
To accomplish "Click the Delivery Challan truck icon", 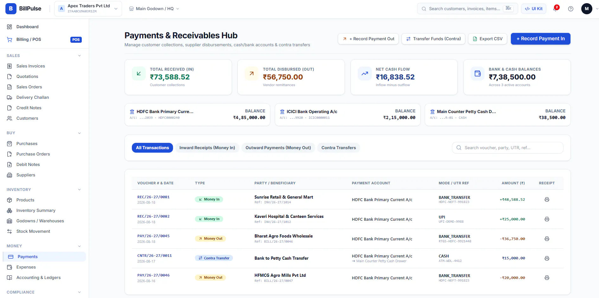I will (x=10, y=98).
